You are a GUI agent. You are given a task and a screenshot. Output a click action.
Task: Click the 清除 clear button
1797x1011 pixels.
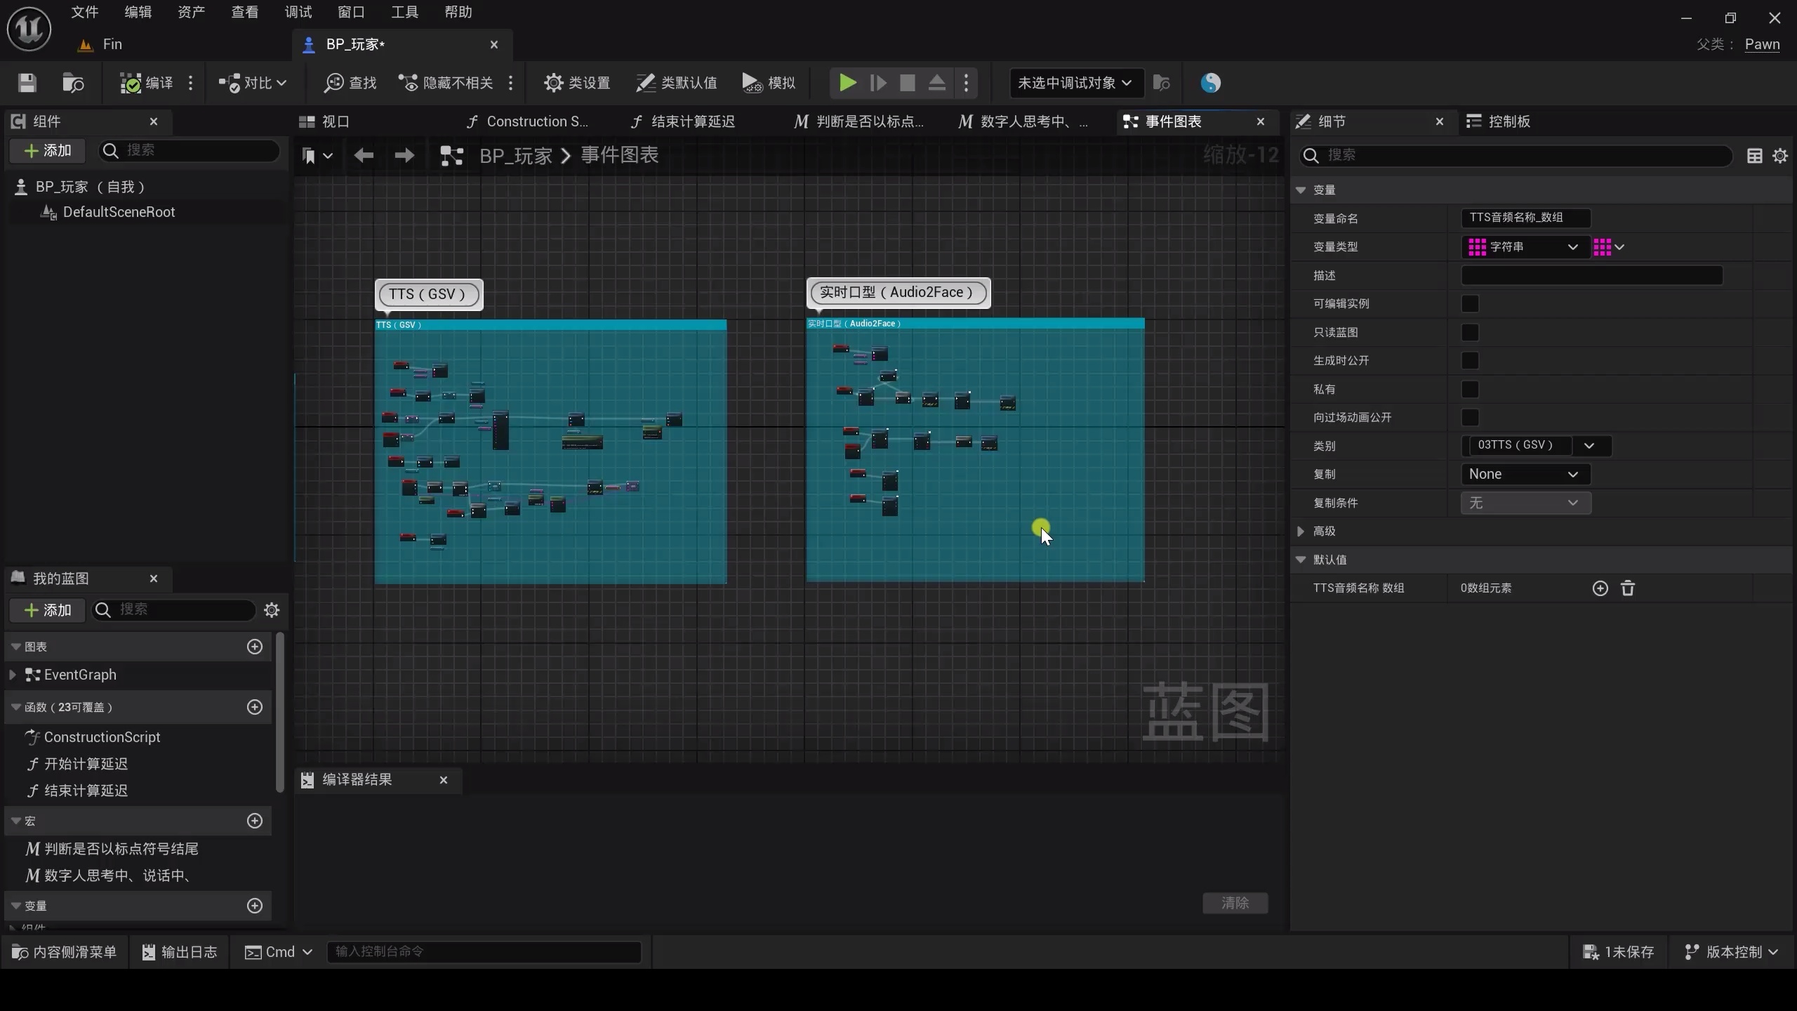point(1235,903)
